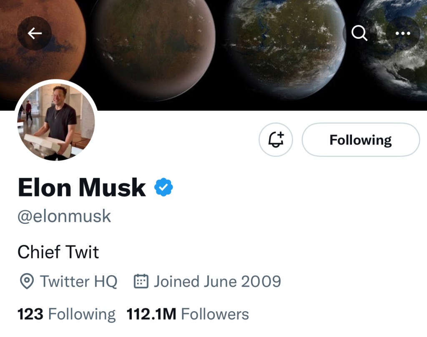
Task: Click the blue verified checkmark badge
Action: coord(163,187)
